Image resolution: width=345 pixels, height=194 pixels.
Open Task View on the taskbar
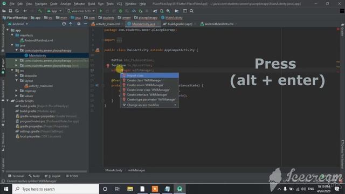[x=118, y=189]
